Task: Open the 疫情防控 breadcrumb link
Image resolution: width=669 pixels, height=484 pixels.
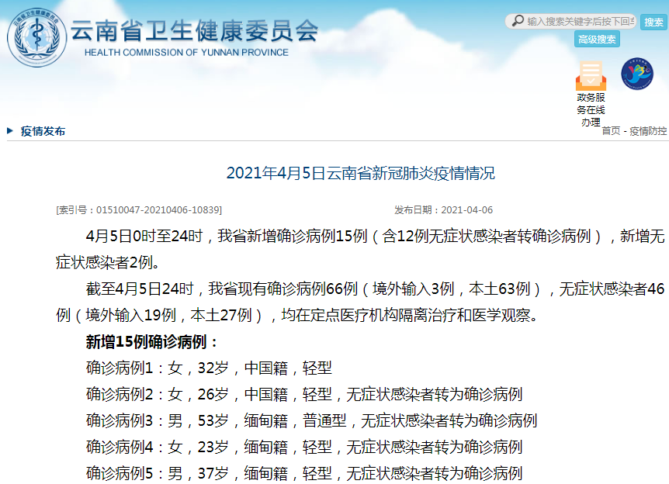Action: coord(648,131)
